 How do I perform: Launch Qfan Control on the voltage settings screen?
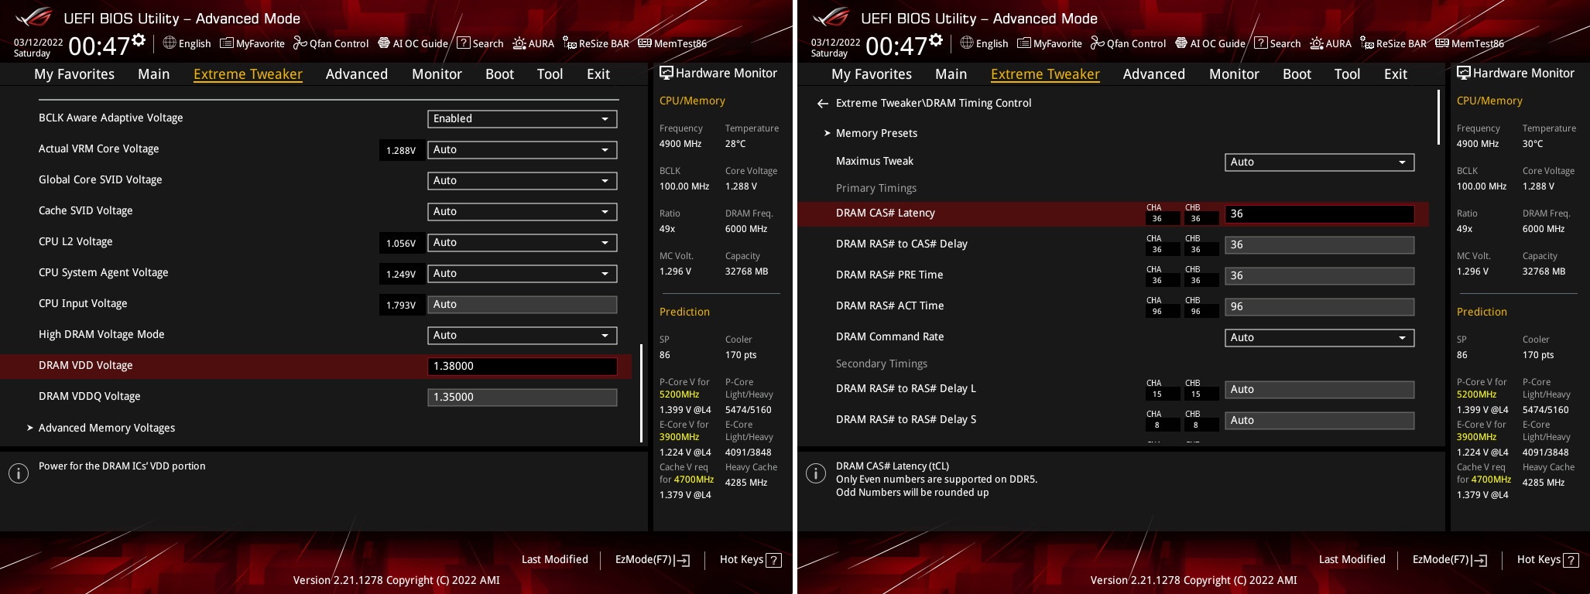pyautogui.click(x=331, y=43)
